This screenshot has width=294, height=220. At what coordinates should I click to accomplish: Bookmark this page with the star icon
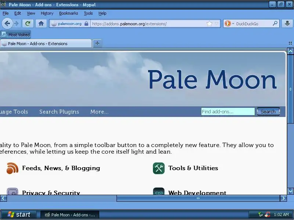pos(209,24)
